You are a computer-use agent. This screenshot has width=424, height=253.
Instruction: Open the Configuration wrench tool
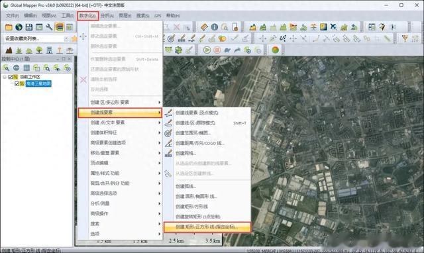pos(49,26)
